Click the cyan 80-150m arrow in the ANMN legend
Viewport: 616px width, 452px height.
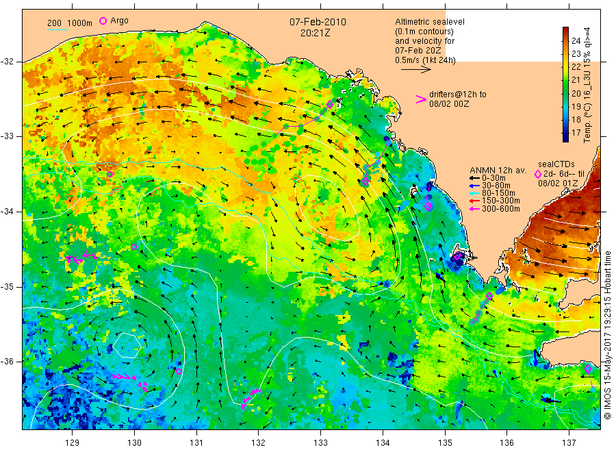pos(474,193)
